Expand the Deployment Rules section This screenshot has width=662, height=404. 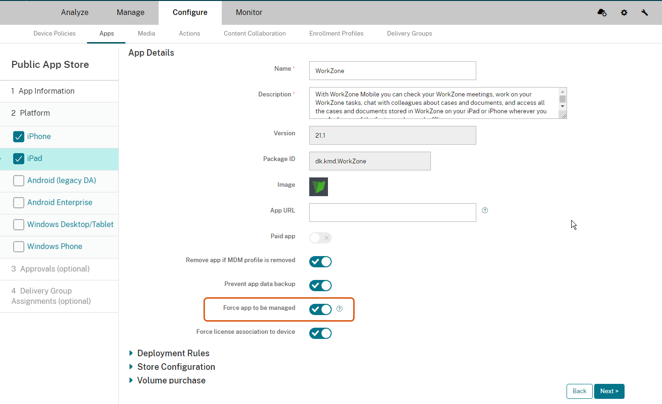pos(169,353)
